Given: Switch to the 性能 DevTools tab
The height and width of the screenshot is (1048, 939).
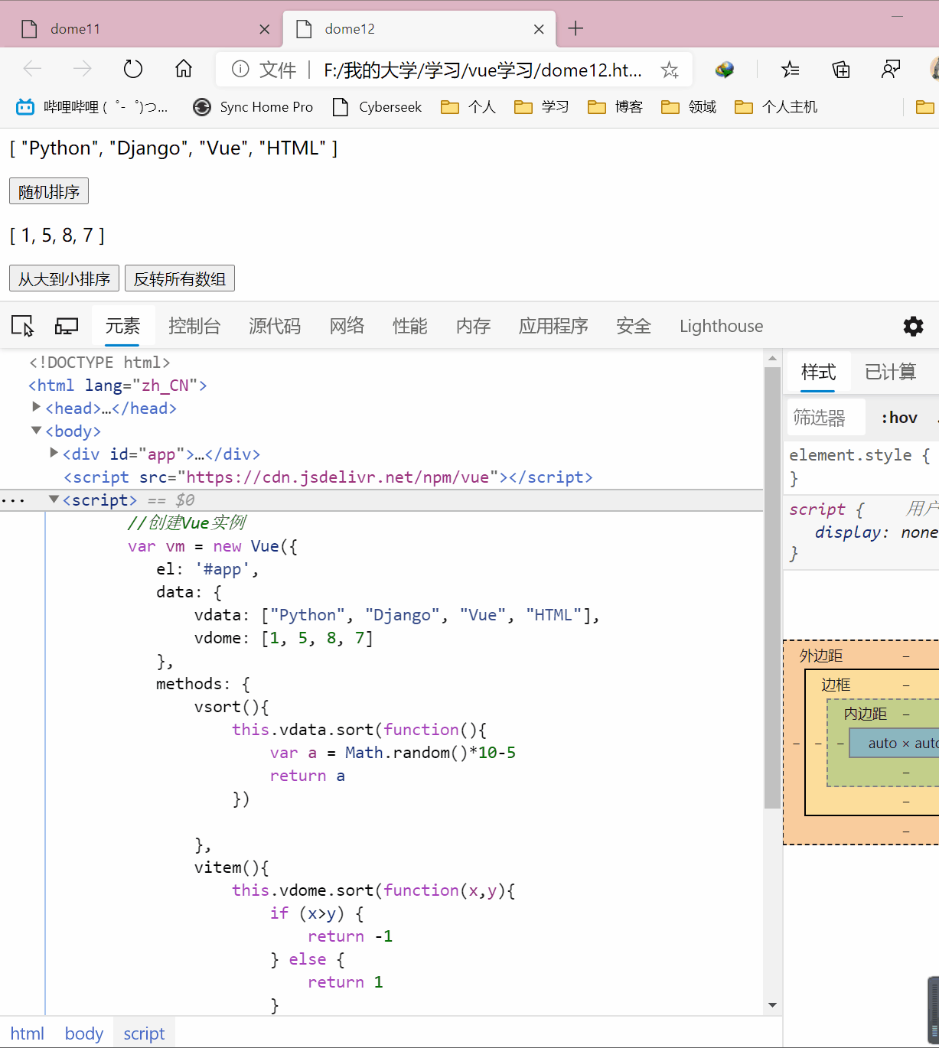Looking at the screenshot, I should click(x=410, y=326).
